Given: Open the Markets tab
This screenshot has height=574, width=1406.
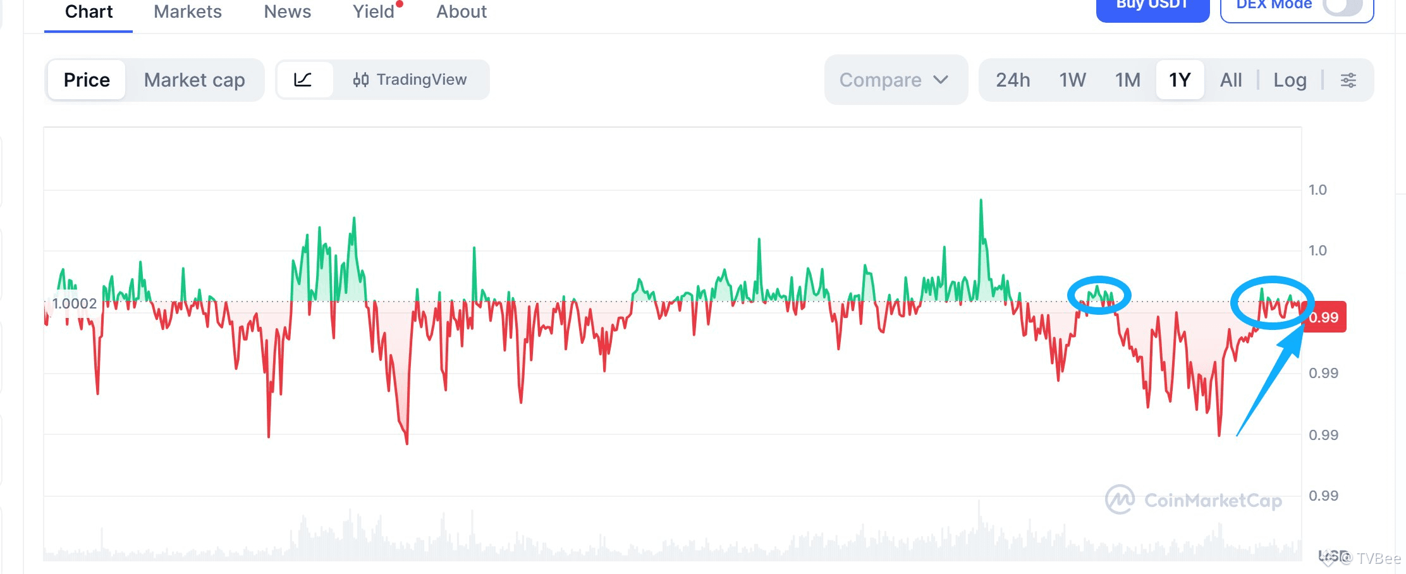Looking at the screenshot, I should [188, 12].
